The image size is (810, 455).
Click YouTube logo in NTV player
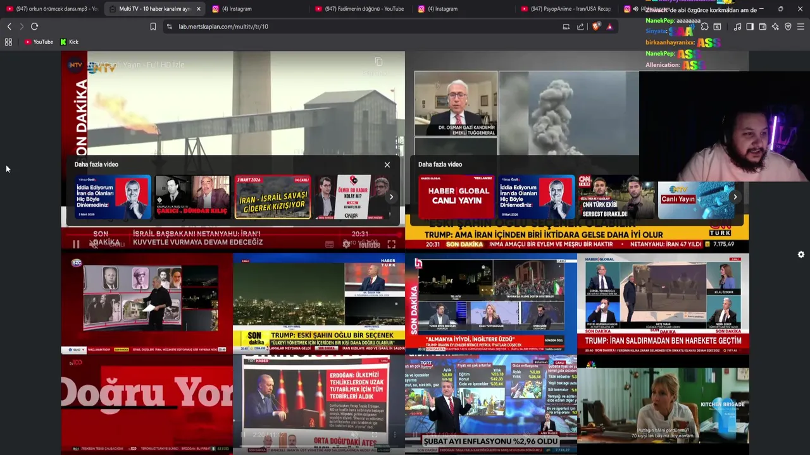click(369, 244)
